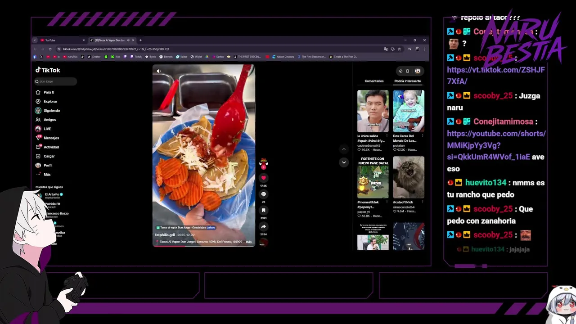Open the Nexon Creators bookmark
Image resolution: width=576 pixels, height=324 pixels.
point(283,57)
